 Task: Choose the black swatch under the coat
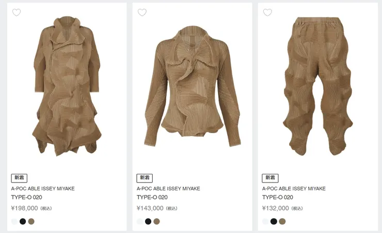(x=23, y=222)
